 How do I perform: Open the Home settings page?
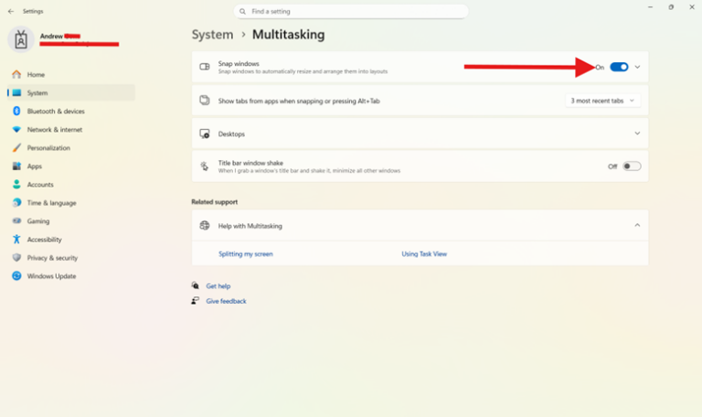tap(71, 74)
